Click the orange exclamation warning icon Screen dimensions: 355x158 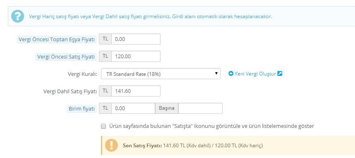(111, 145)
